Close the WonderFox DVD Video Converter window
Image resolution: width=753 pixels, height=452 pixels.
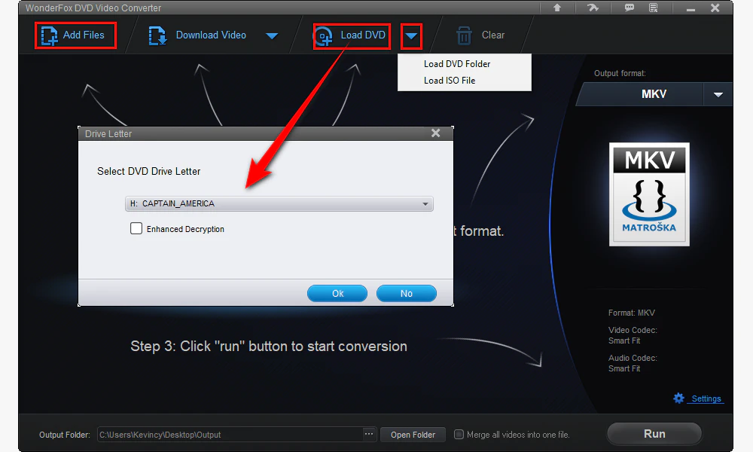(715, 8)
